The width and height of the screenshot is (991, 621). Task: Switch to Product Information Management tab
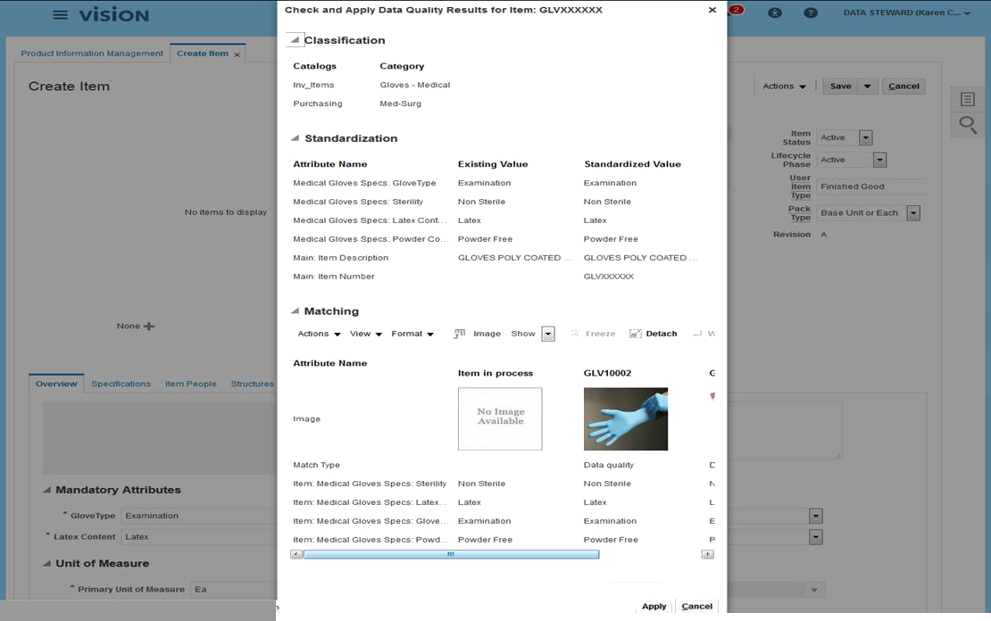(x=92, y=54)
